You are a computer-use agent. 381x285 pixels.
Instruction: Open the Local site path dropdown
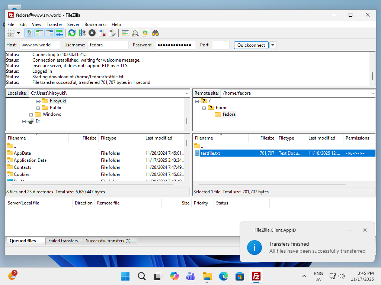point(187,93)
